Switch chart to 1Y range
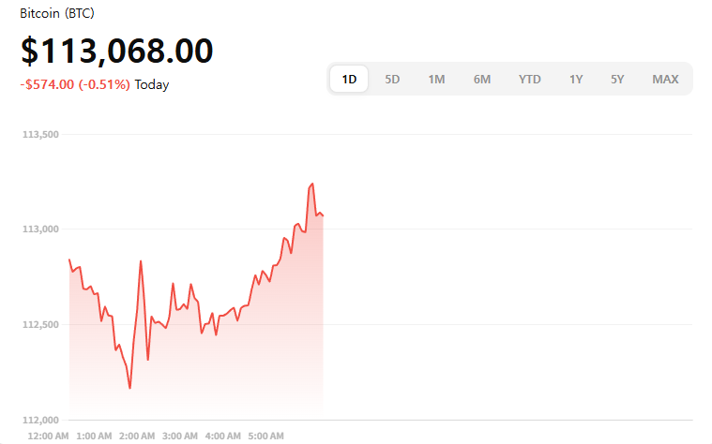Screen dimensions: 712x444 [x=576, y=80]
